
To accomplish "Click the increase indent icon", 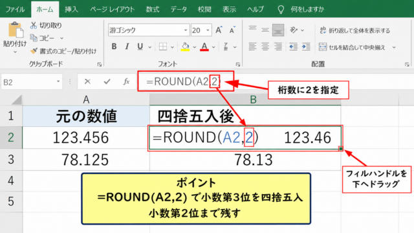I will tap(306, 47).
